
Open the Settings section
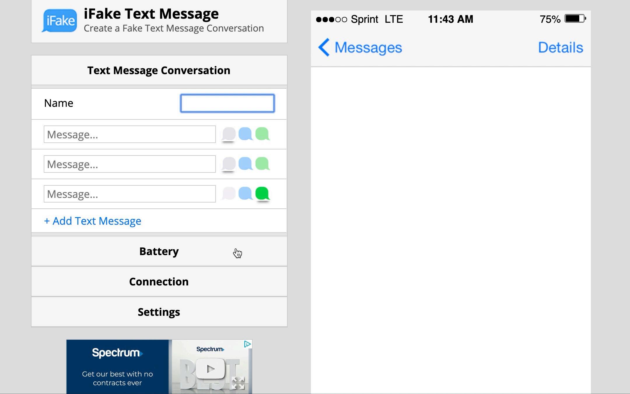(x=159, y=312)
